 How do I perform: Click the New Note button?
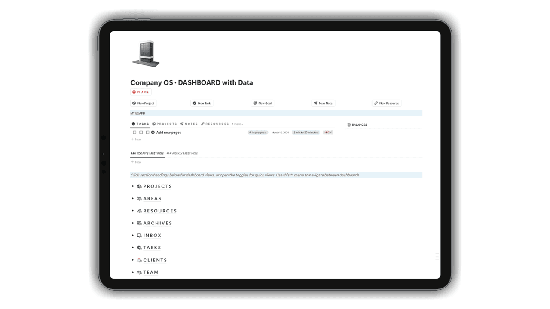pos(323,103)
